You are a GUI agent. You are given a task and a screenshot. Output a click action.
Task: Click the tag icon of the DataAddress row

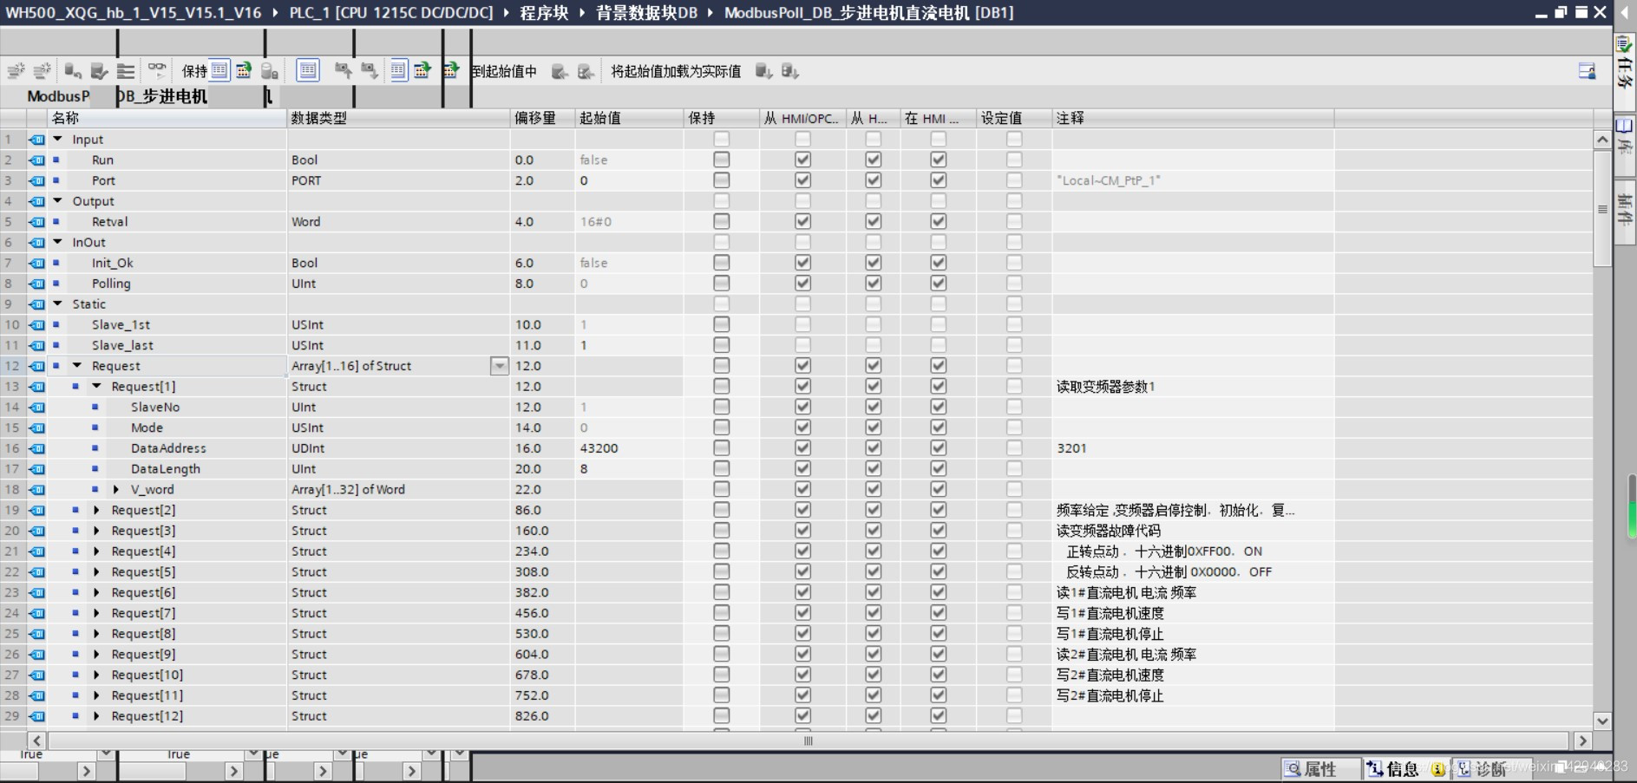point(36,448)
